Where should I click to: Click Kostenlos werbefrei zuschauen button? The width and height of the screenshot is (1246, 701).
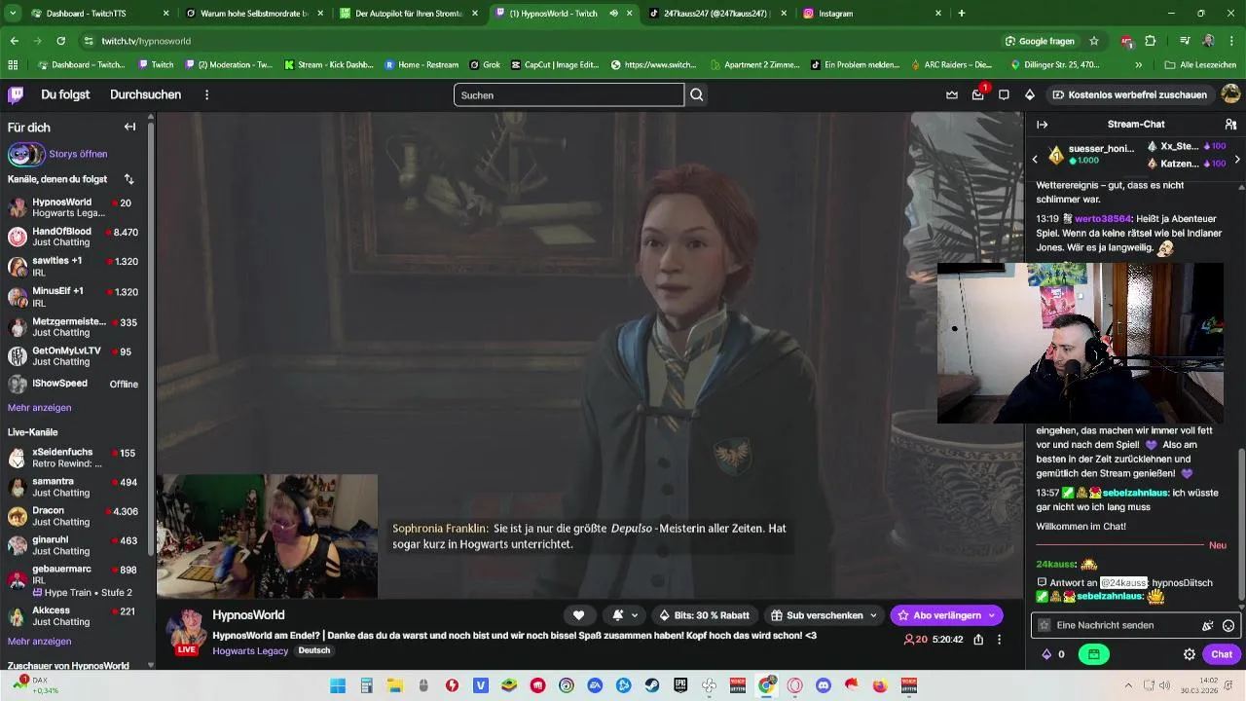(1129, 94)
